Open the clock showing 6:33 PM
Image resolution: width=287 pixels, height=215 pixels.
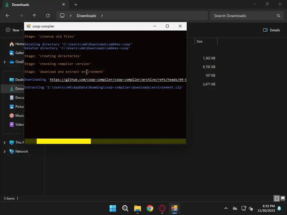coord(266,208)
